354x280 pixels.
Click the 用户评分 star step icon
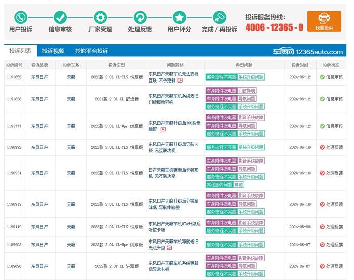pos(179,17)
